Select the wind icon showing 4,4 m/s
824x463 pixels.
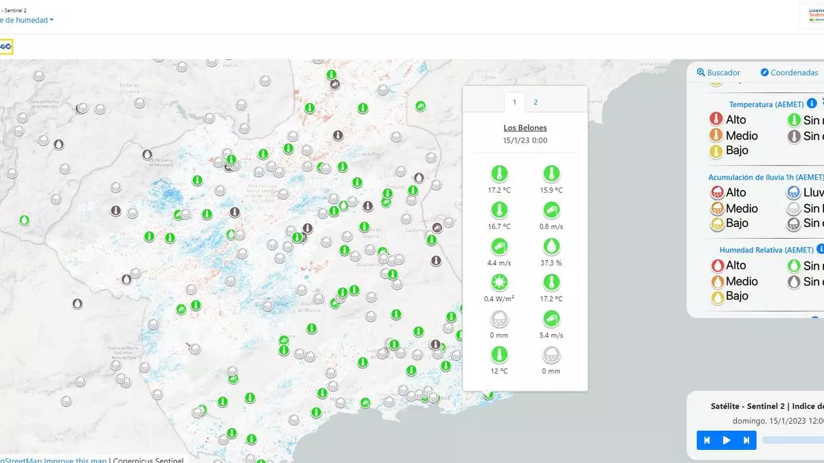click(499, 246)
